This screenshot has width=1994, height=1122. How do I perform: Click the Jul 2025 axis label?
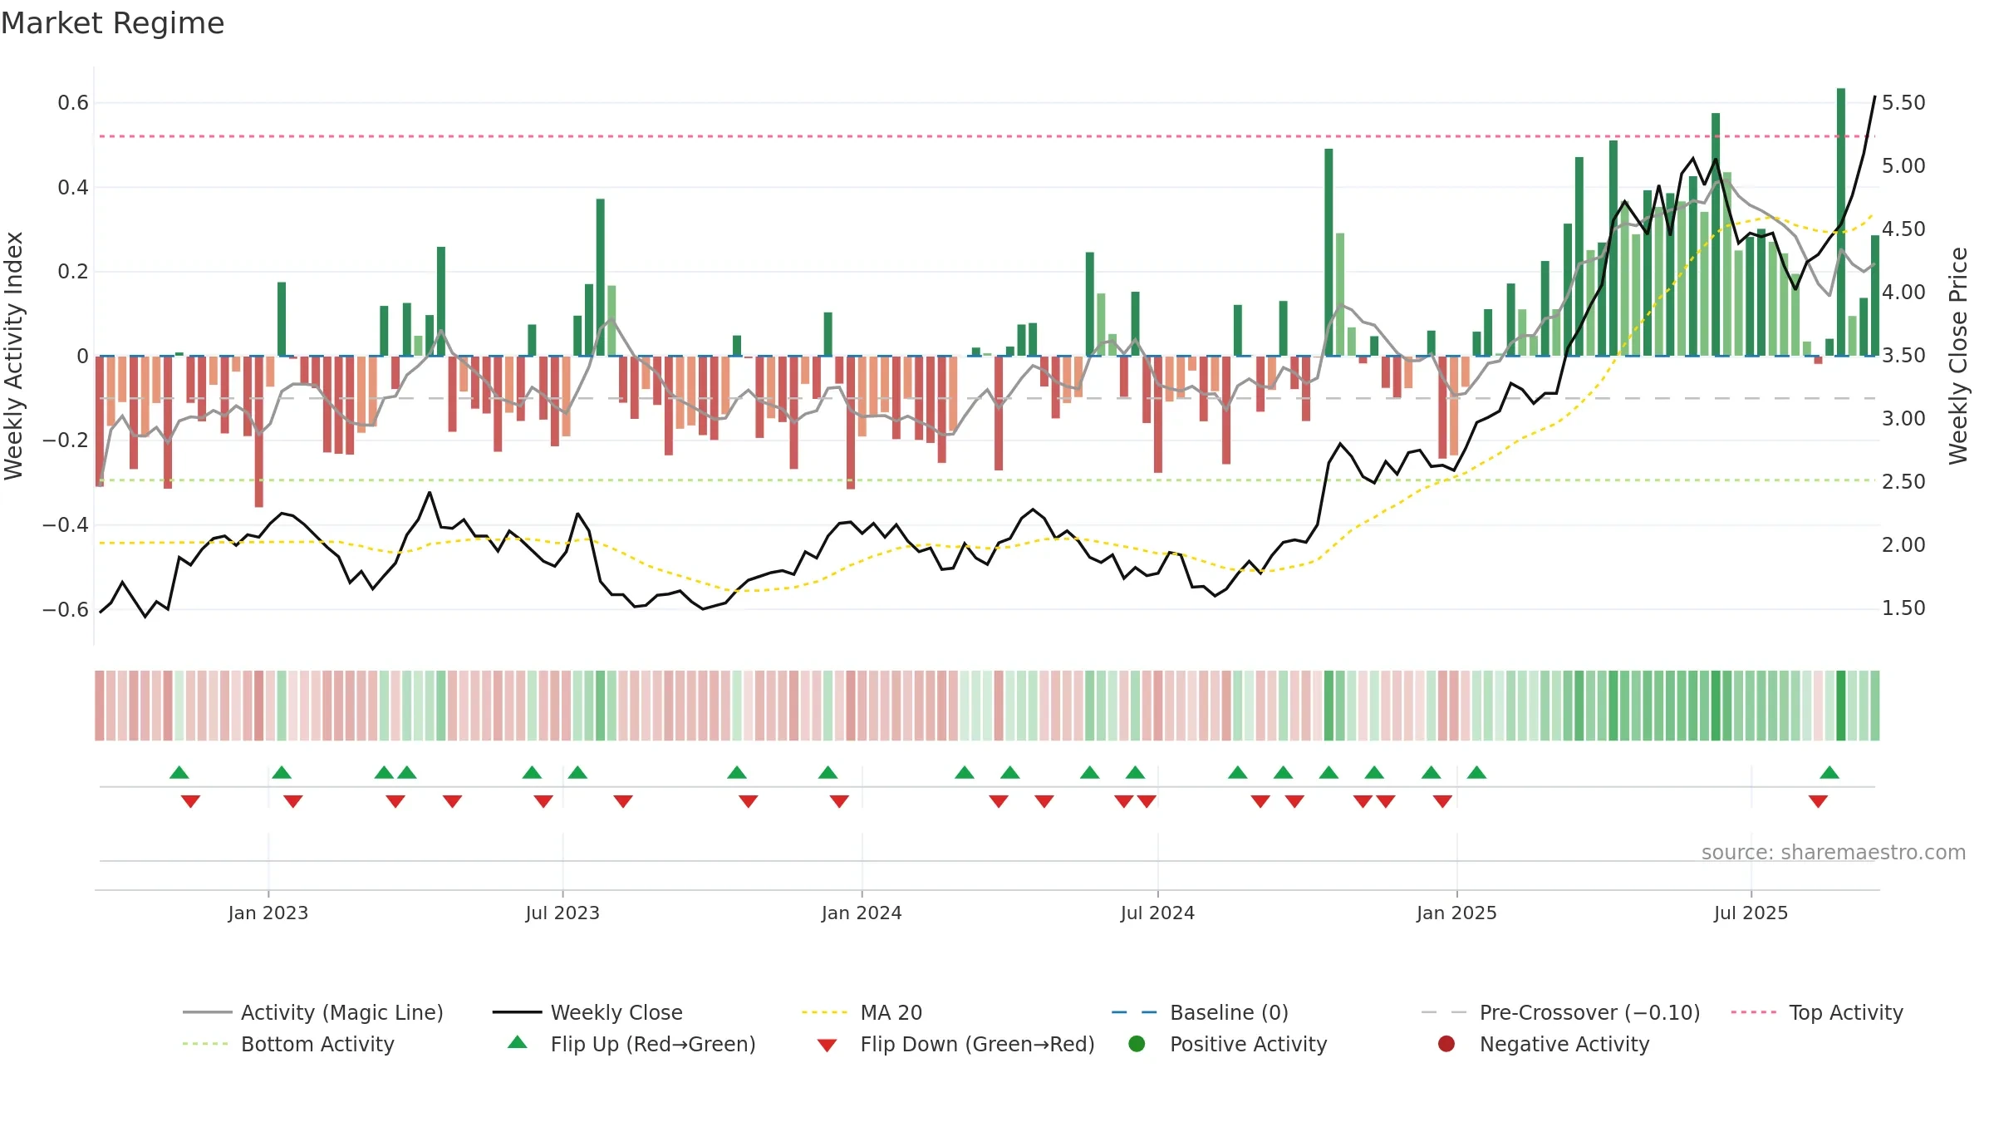pos(1751,913)
